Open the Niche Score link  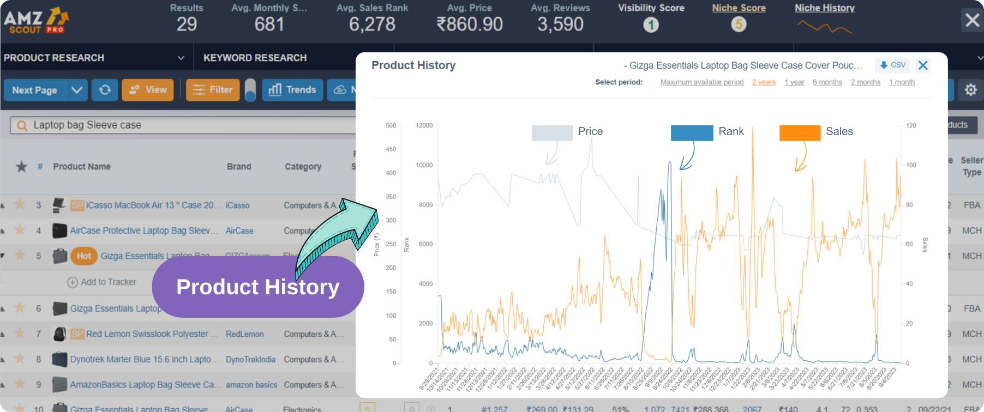click(739, 8)
